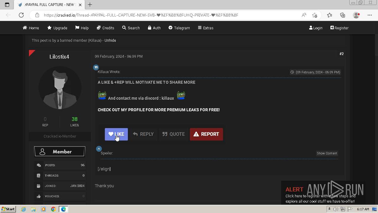Click the threads icon in user stats

pyautogui.click(x=38, y=176)
